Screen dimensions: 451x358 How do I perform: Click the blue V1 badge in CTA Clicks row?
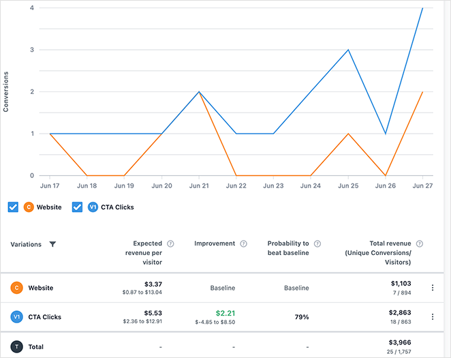coord(16,317)
